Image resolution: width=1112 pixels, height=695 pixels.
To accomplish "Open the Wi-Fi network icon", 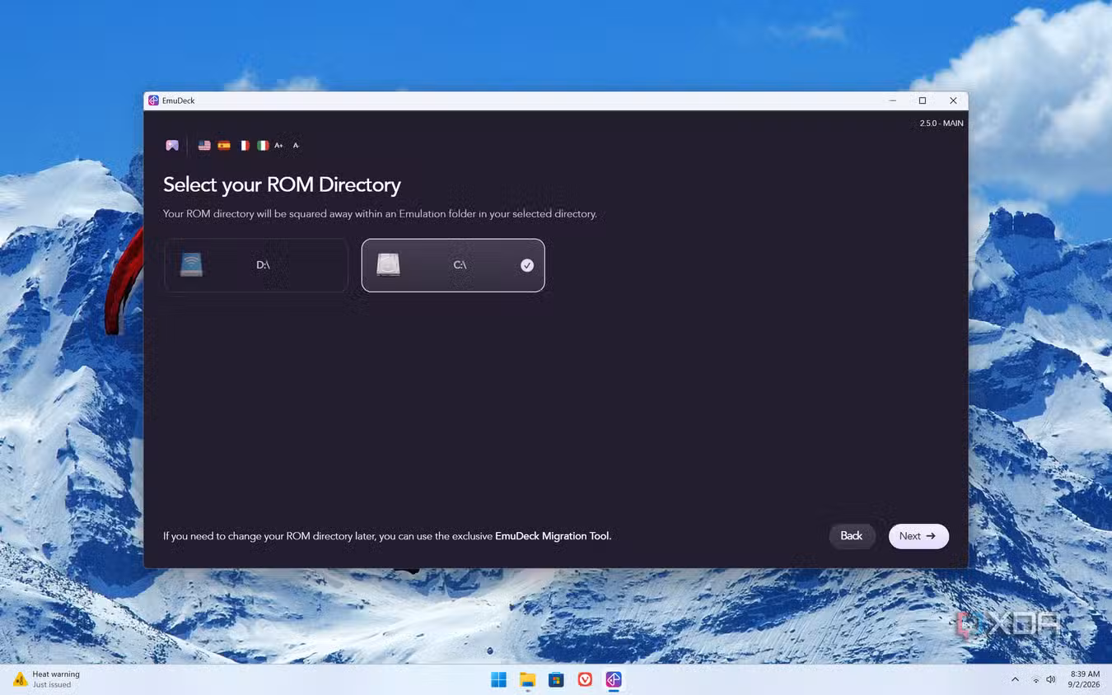I will point(1035,679).
